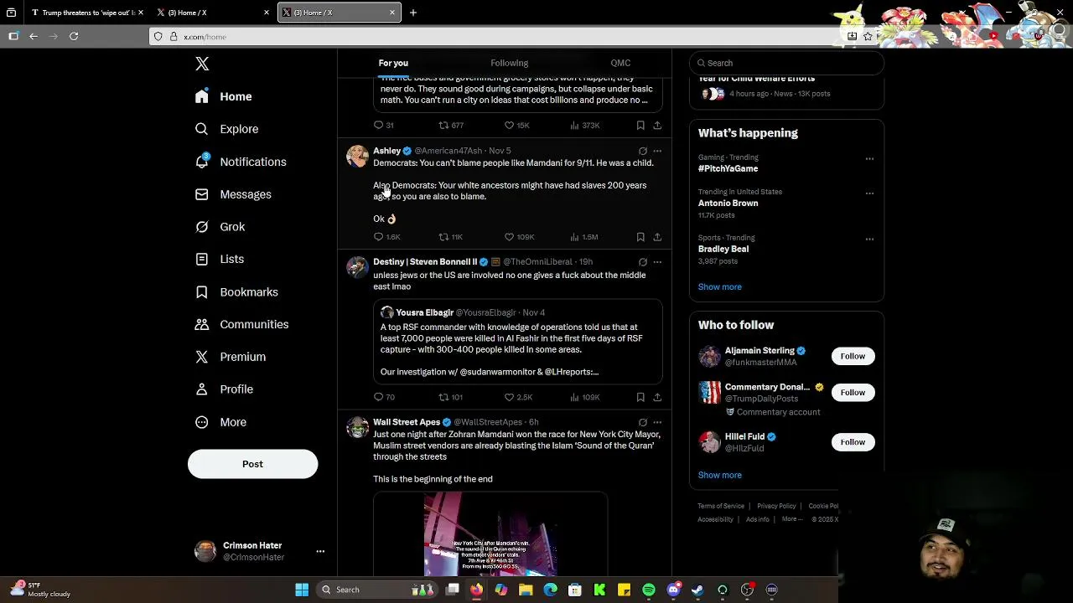Open #PitchYaGame trend options
The image size is (1073, 603).
pyautogui.click(x=869, y=158)
